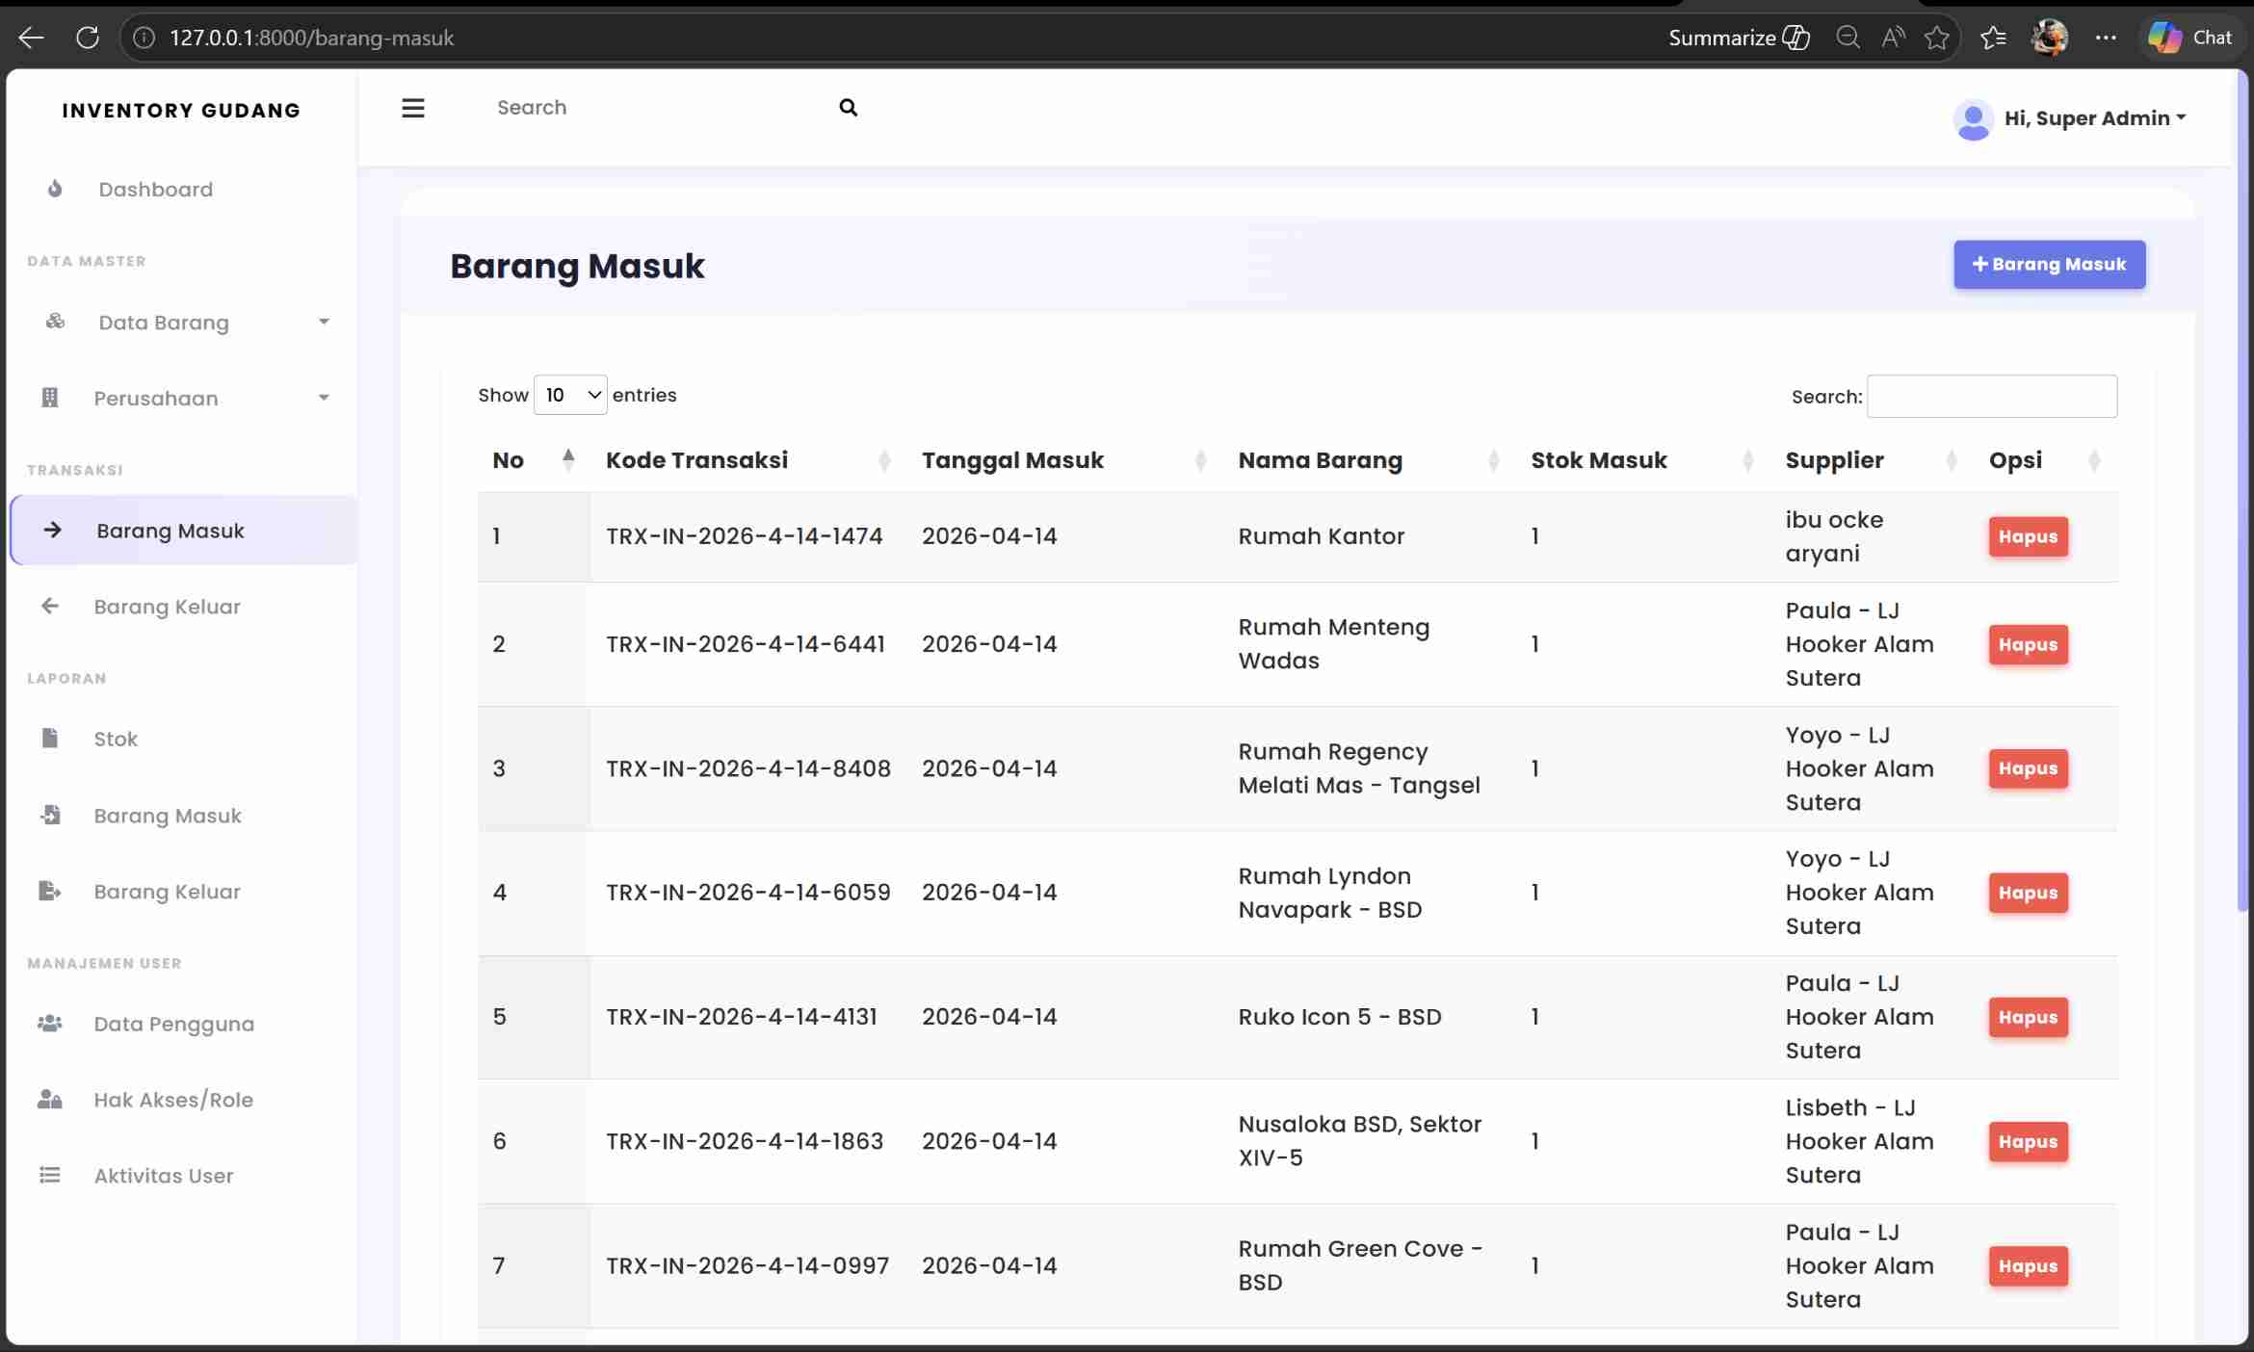2254x1352 pixels.
Task: Click the Super Admin avatar icon
Action: pos(1973,119)
